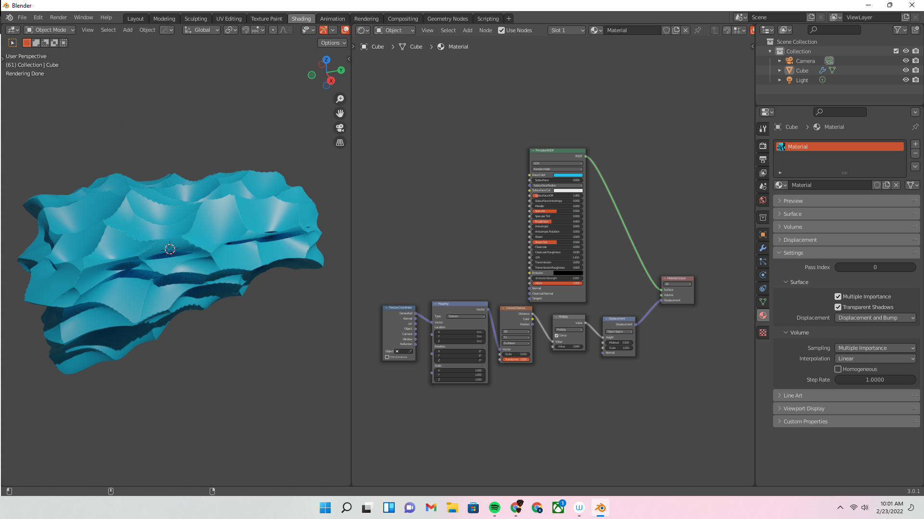Open Material properties tab icon

(x=763, y=315)
